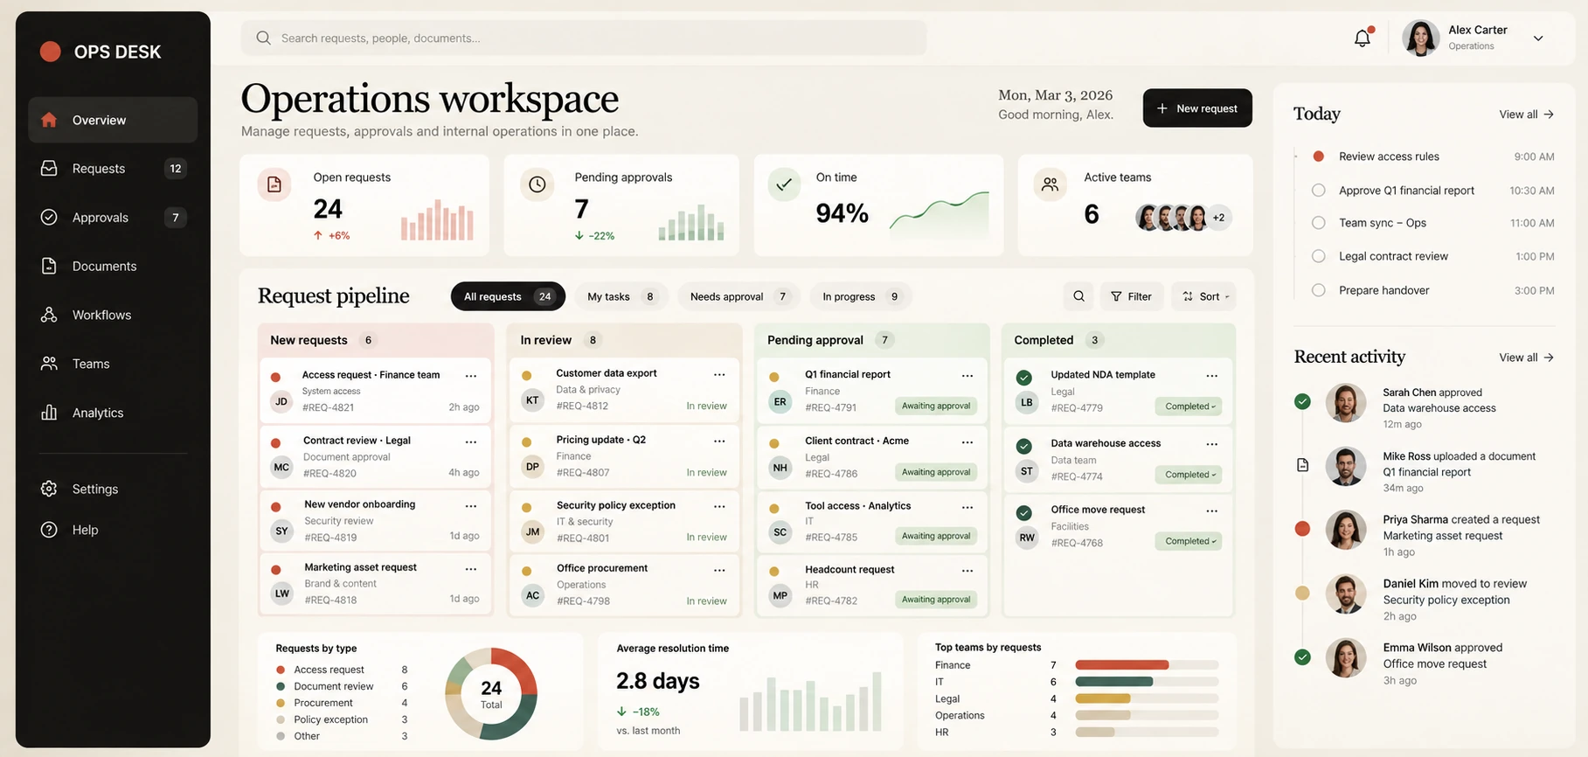Toggle the Review access rules task marker
Image resolution: width=1588 pixels, height=757 pixels.
(x=1319, y=156)
